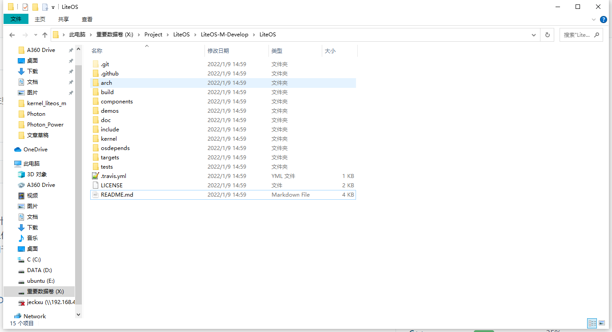Select the tests folder
Viewport: 612px width, 332px height.
coord(223,167)
